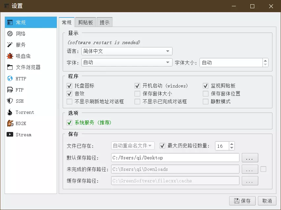281x210 pixels.
Task: Open Torrent settings icon
Action: 10,112
